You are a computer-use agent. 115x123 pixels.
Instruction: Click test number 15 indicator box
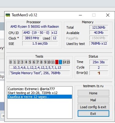(68, 62)
